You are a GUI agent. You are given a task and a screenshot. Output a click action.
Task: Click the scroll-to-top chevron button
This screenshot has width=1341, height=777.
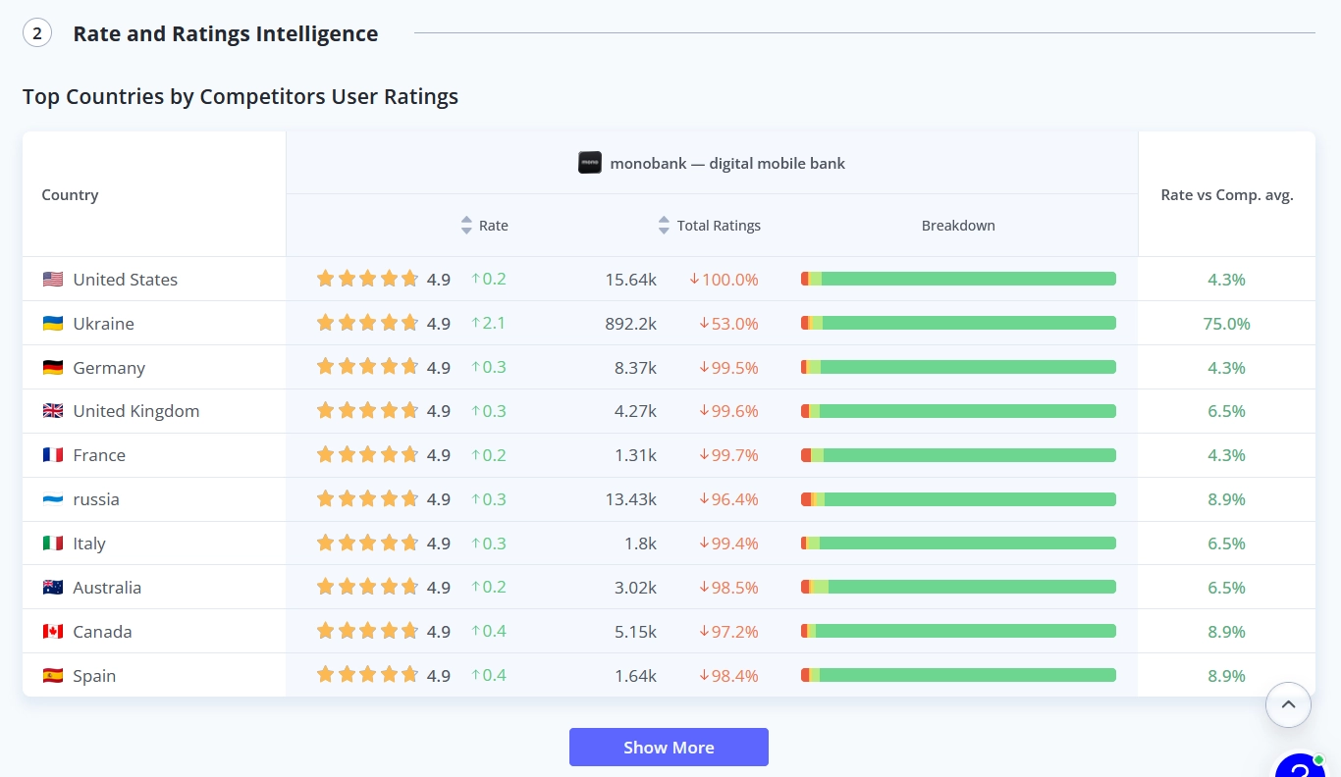(1289, 704)
